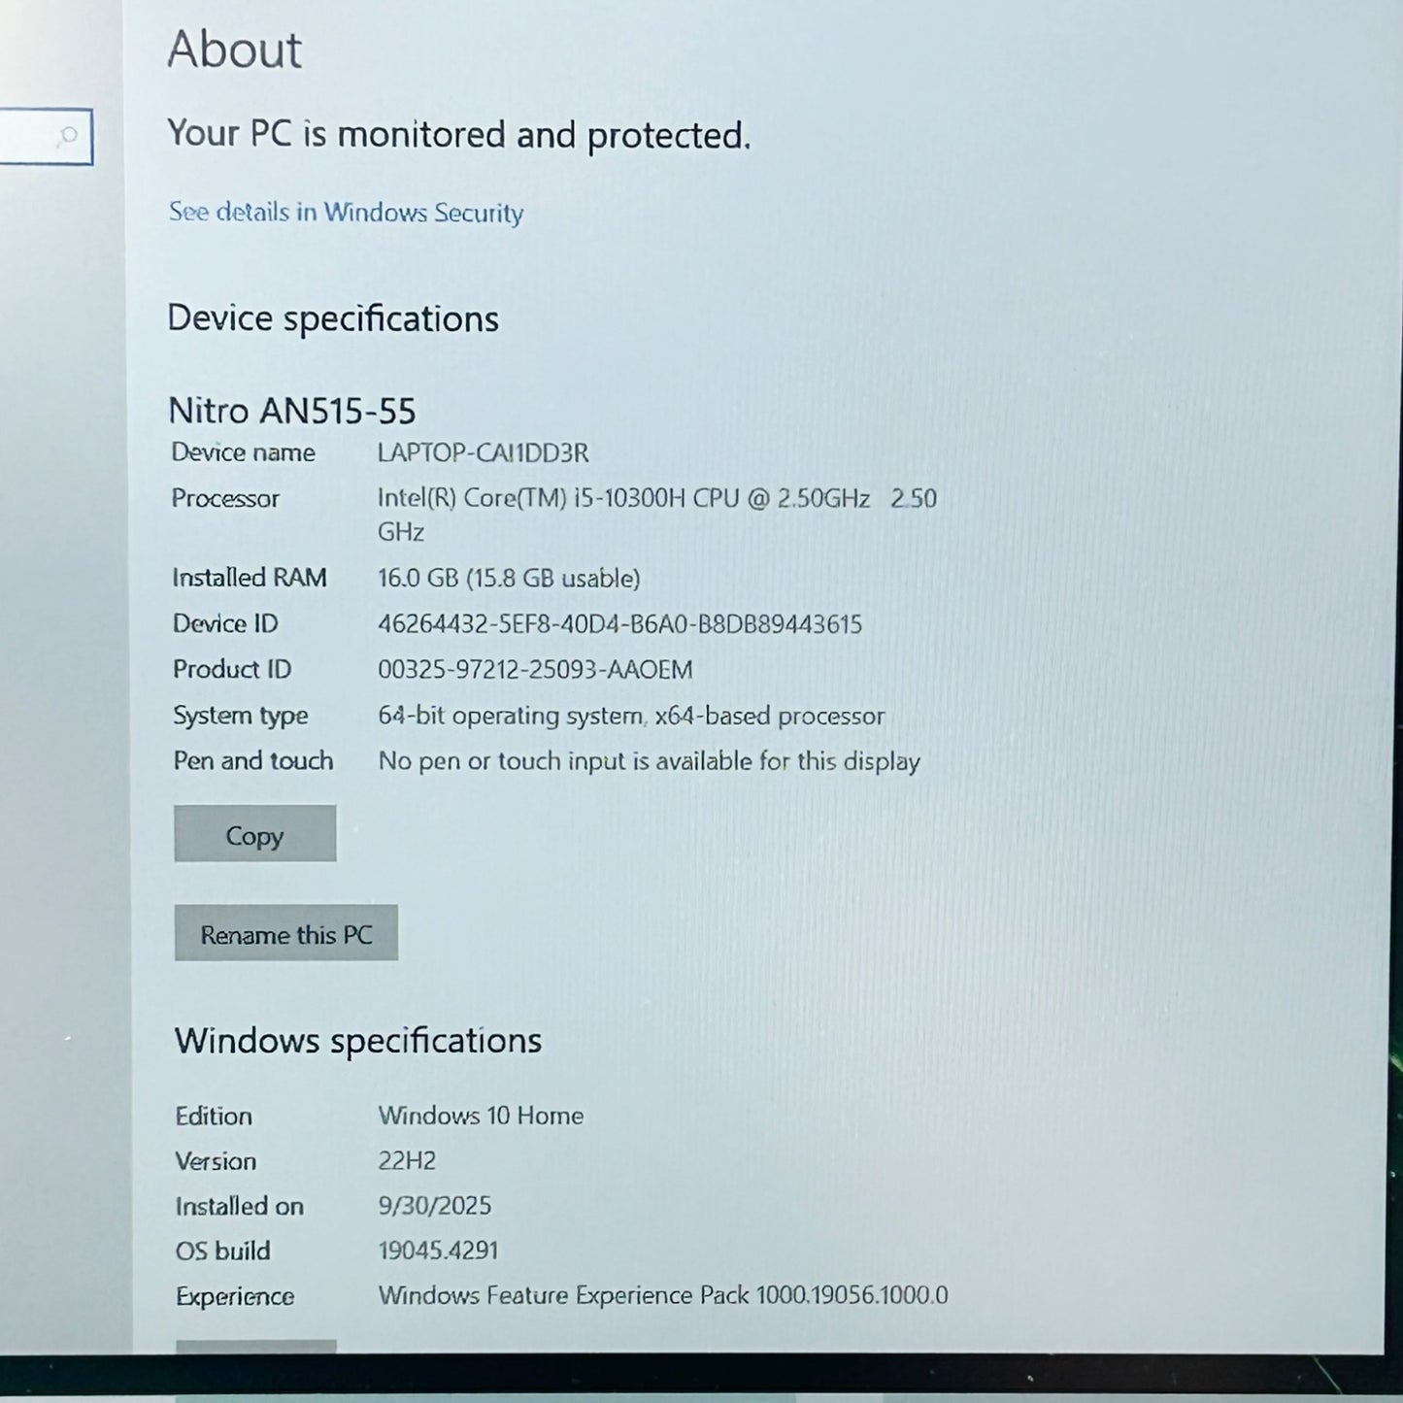Click the search magnifier icon
The height and width of the screenshot is (1403, 1403).
[67, 136]
